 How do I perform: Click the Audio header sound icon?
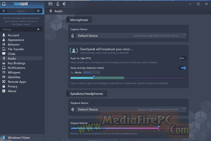pyautogui.click(x=50, y=11)
